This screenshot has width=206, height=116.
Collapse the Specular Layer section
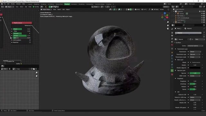click(x=175, y=71)
